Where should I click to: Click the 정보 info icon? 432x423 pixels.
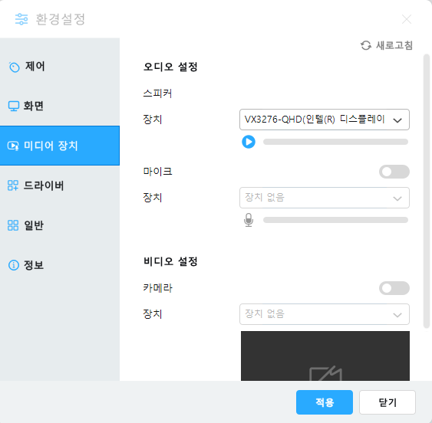pos(14,265)
